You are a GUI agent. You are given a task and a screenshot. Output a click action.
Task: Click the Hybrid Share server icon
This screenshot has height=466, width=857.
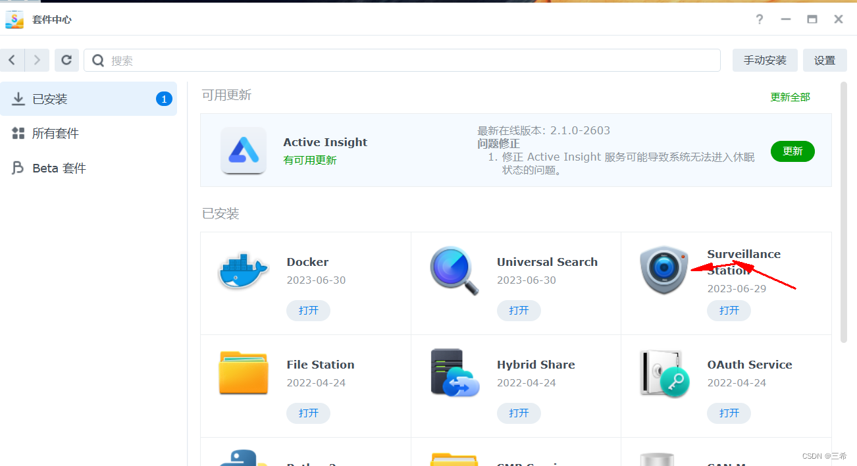click(455, 373)
